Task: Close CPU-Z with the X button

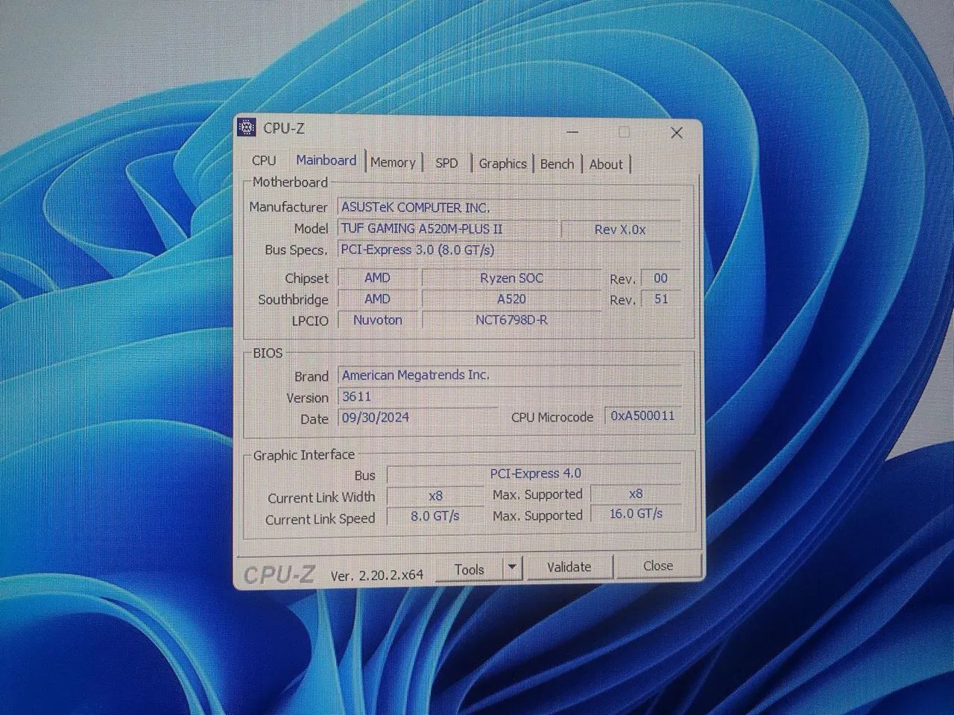Action: coord(676,133)
